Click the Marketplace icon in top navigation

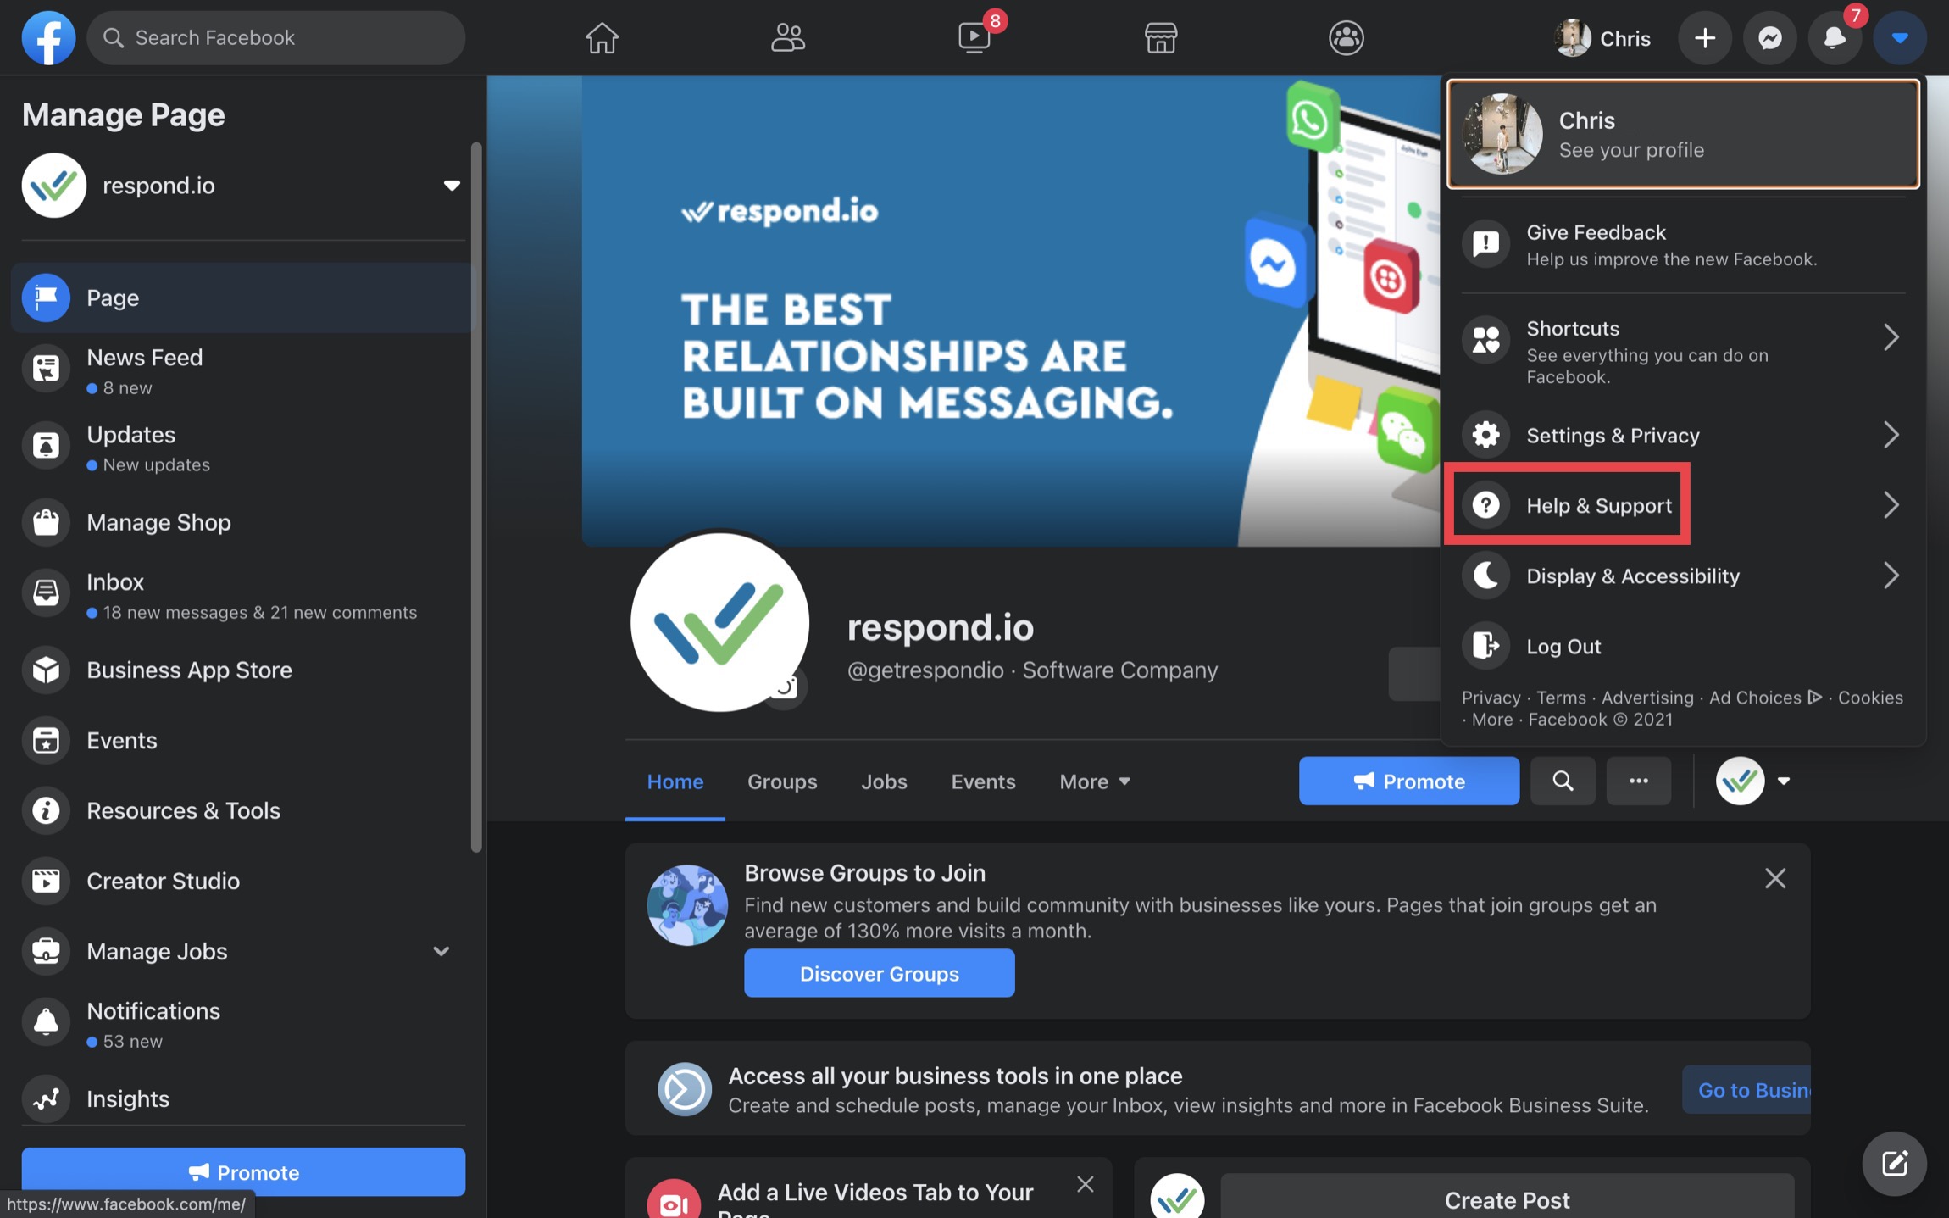pyautogui.click(x=1159, y=36)
